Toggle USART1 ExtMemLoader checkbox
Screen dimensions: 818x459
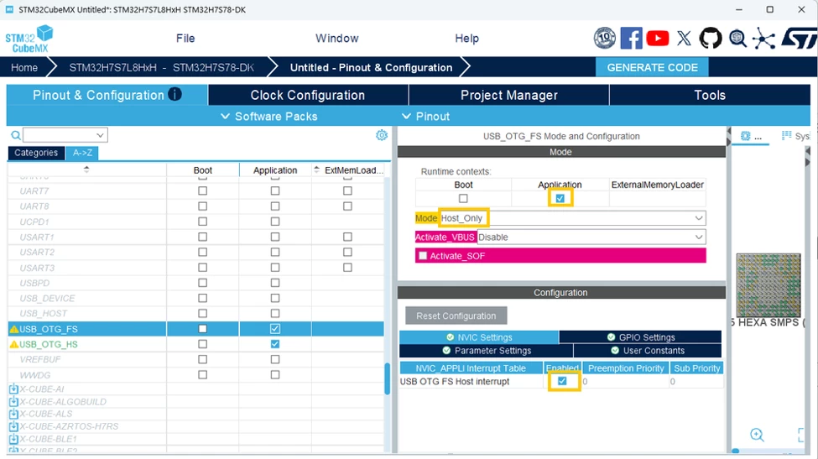[347, 237]
